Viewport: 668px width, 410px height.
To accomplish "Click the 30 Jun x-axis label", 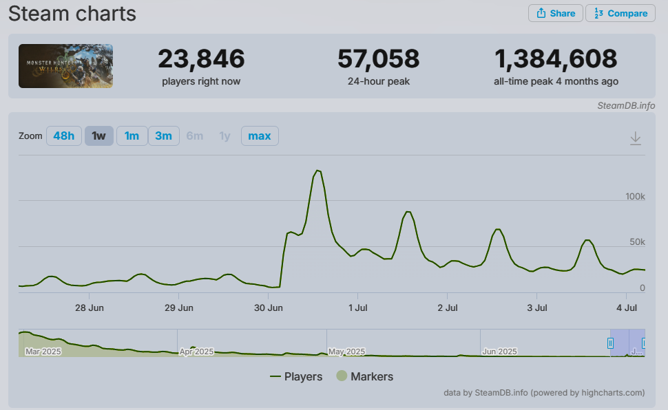I will click(x=269, y=307).
